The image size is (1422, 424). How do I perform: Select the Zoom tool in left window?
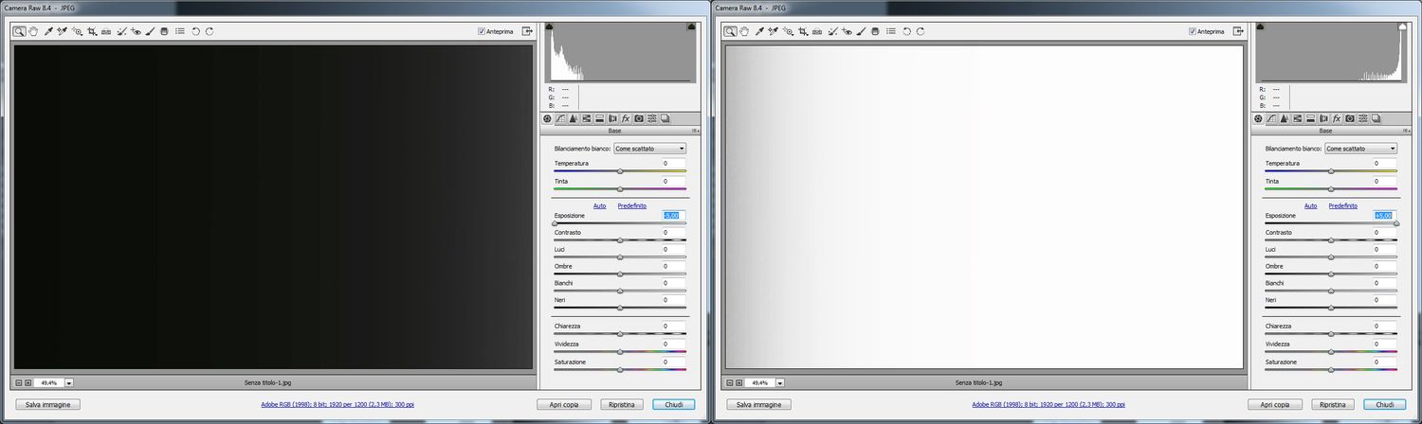point(19,31)
